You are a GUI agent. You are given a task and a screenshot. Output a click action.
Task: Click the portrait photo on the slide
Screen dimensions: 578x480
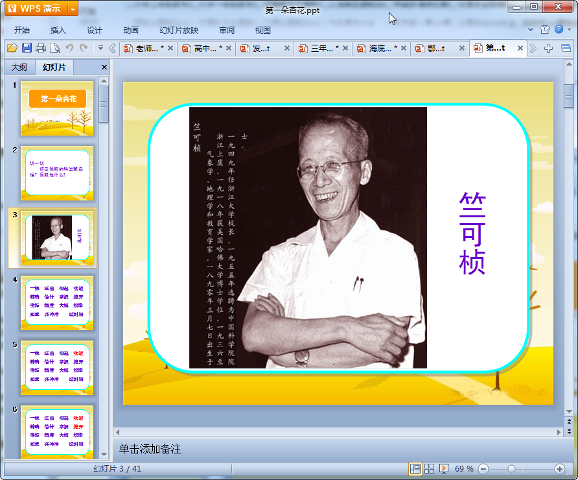[x=308, y=237]
